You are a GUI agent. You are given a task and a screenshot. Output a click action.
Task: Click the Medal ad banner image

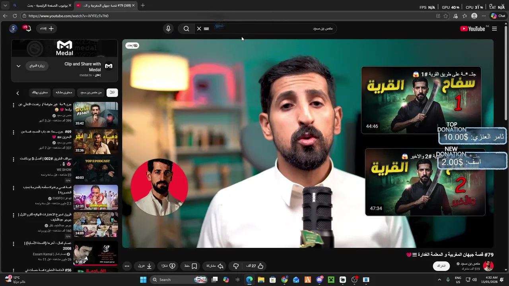[x=64, y=48]
